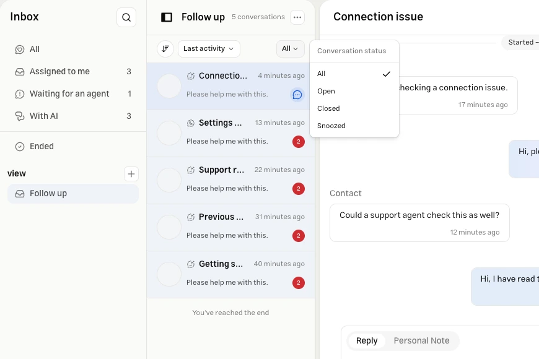Image resolution: width=539 pixels, height=359 pixels.
Task: Click channel icon of Support conversation
Action: (191, 170)
